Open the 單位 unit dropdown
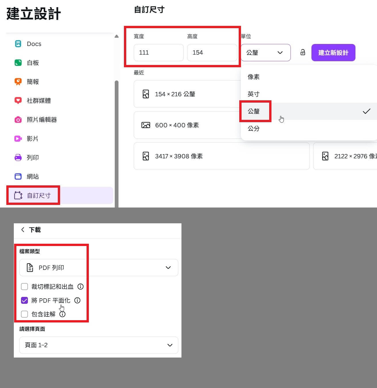This screenshot has height=388, width=377. 265,53
